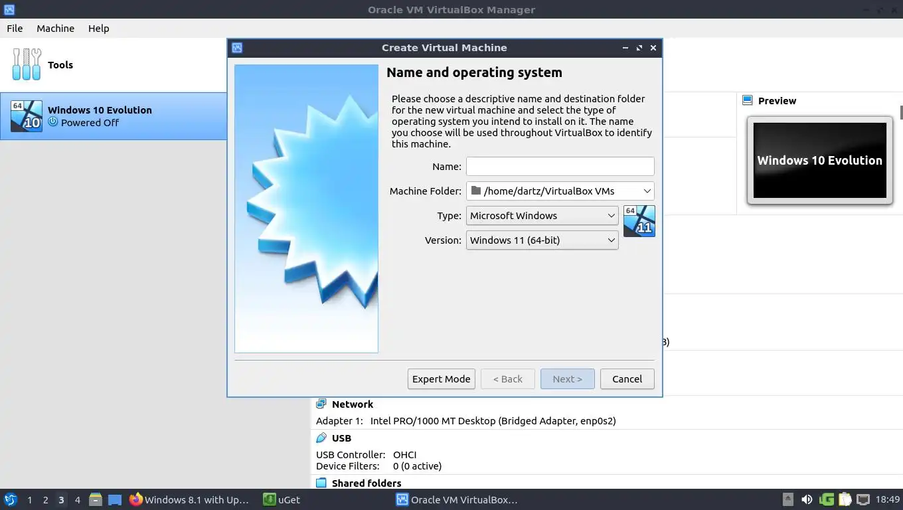Click the Name input field
The width and height of the screenshot is (903, 510).
[560, 166]
